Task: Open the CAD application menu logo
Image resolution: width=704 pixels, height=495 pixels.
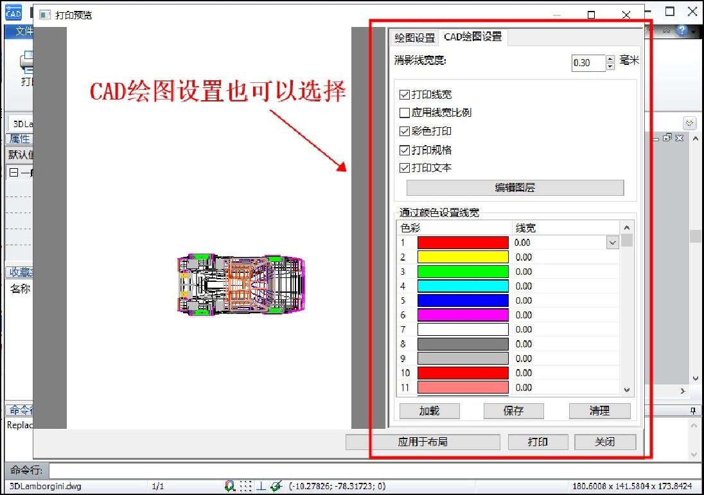Action: tap(13, 12)
